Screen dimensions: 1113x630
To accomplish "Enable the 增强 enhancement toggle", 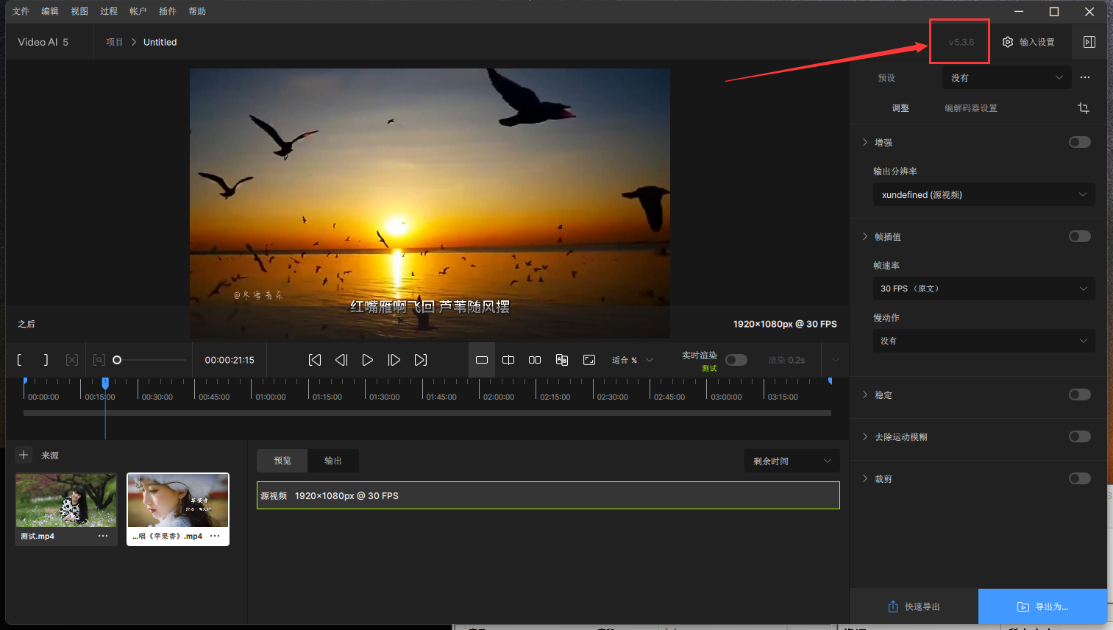I will pyautogui.click(x=1079, y=141).
